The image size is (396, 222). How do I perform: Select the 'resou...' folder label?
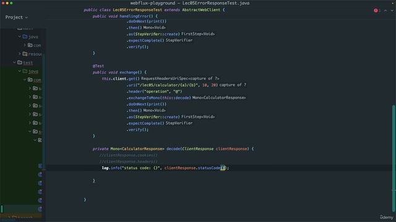[x=35, y=54]
